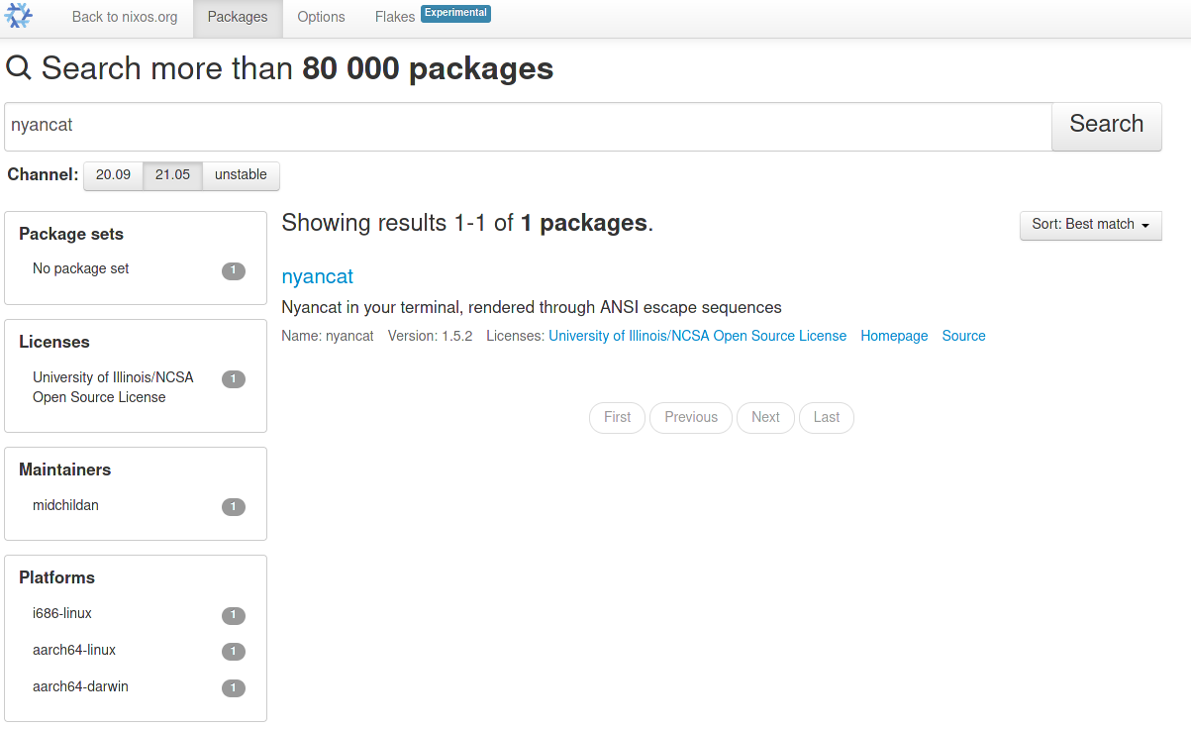
Task: Filter by platform aarch64-darwin
Action: pos(80,686)
